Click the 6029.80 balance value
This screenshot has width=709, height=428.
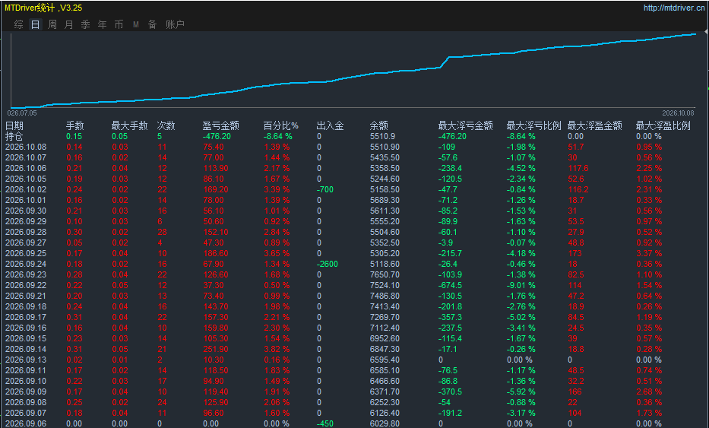click(x=385, y=424)
